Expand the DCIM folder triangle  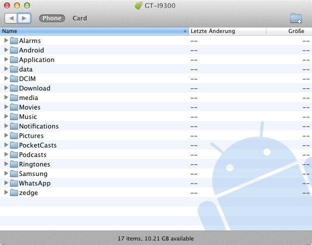pos(6,78)
